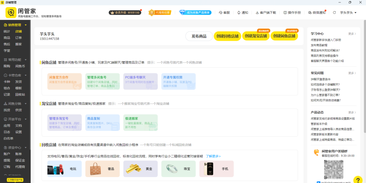Select the 奢品 handbag category
This screenshot has width=366, height=183.
[x=102, y=169]
